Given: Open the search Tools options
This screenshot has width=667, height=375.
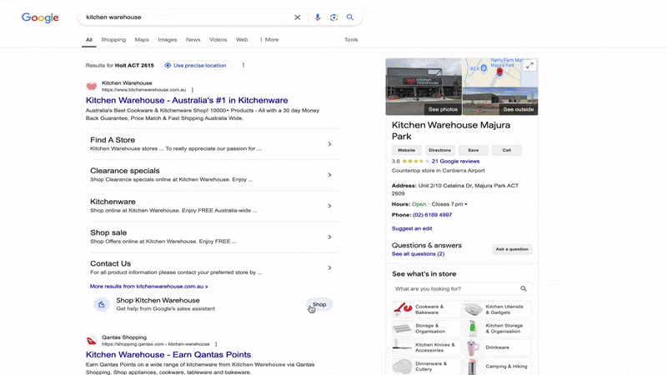Looking at the screenshot, I should pos(351,39).
